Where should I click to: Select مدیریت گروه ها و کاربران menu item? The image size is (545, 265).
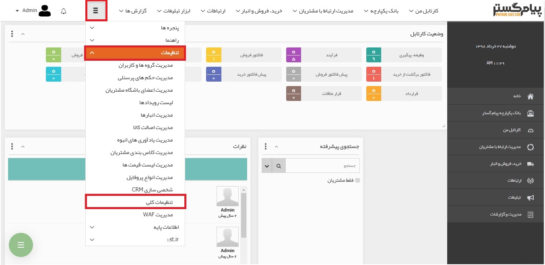coord(145,65)
